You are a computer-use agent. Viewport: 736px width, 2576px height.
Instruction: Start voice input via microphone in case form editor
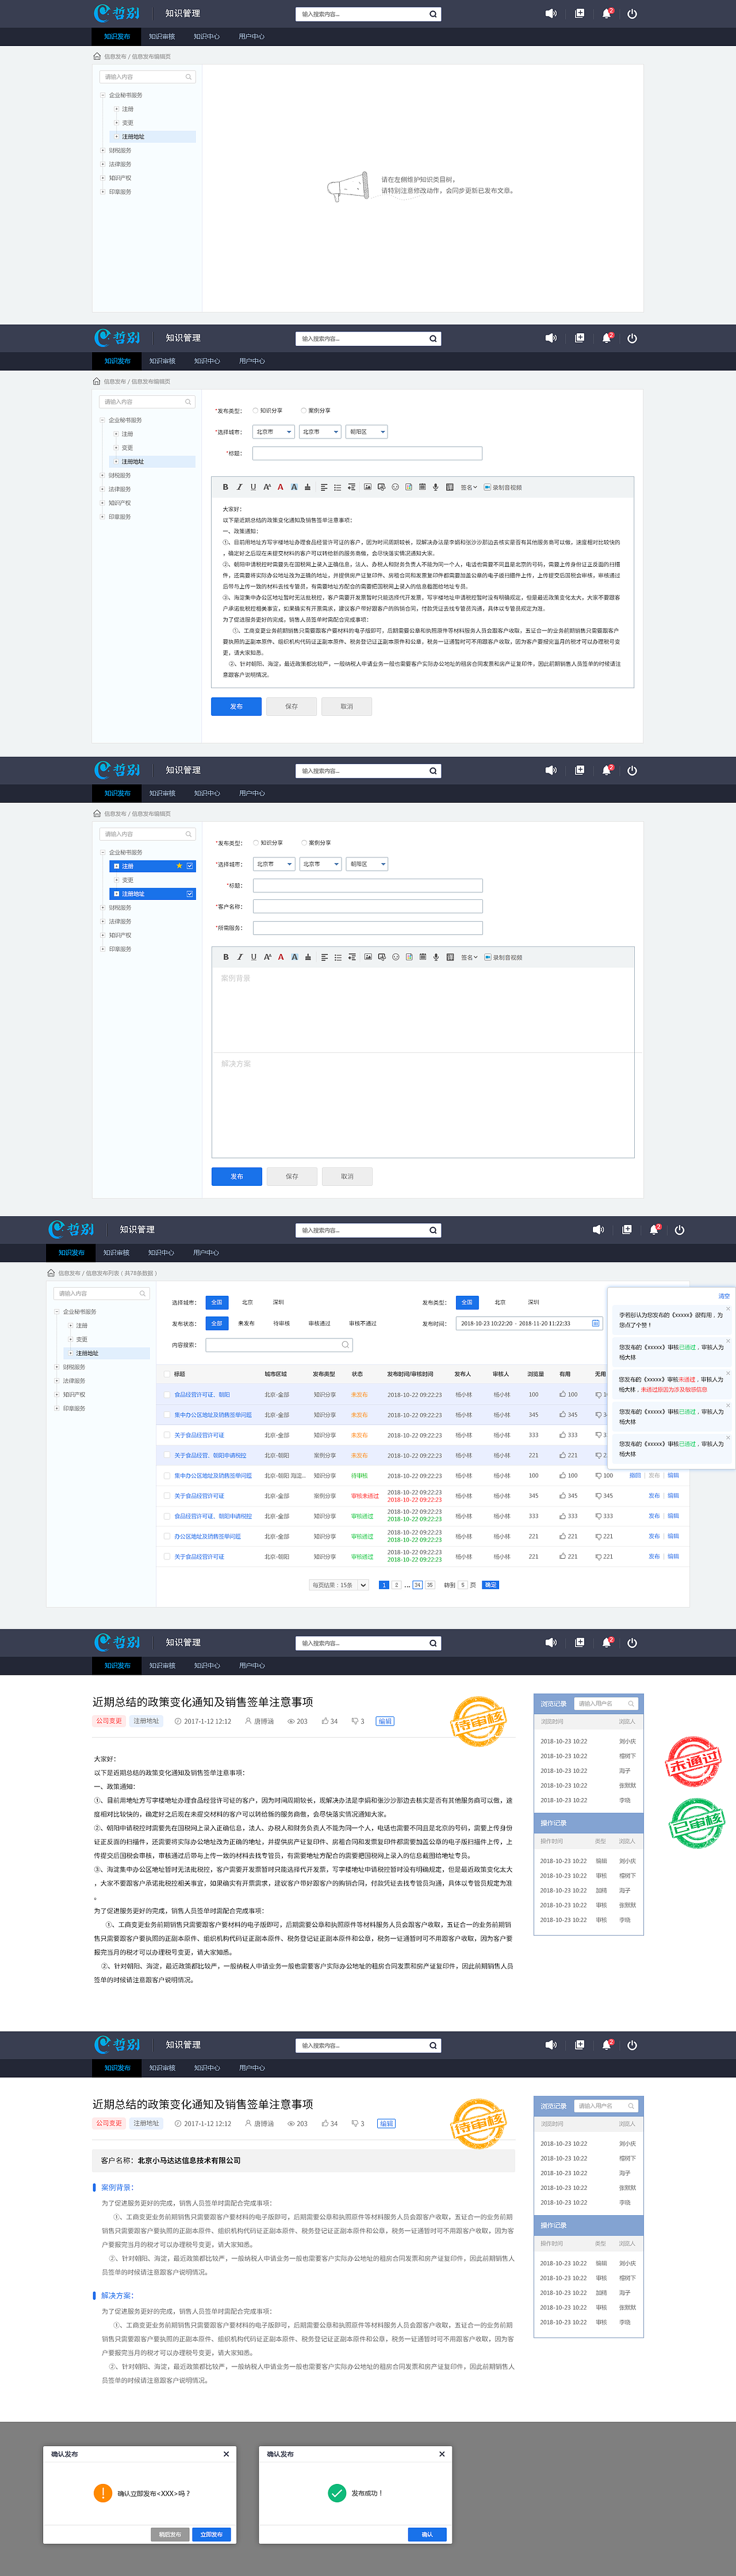436,957
